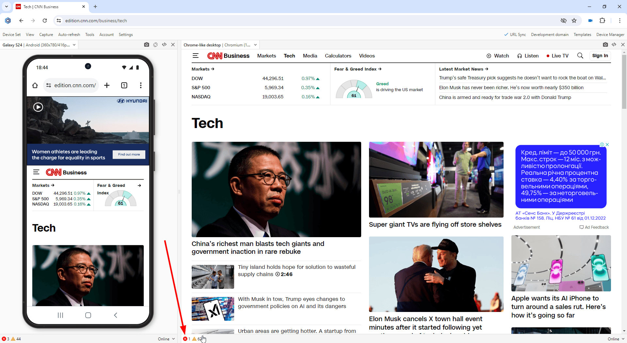Click the Find out more ad button
Screen dimensions: 627x343
129,155
